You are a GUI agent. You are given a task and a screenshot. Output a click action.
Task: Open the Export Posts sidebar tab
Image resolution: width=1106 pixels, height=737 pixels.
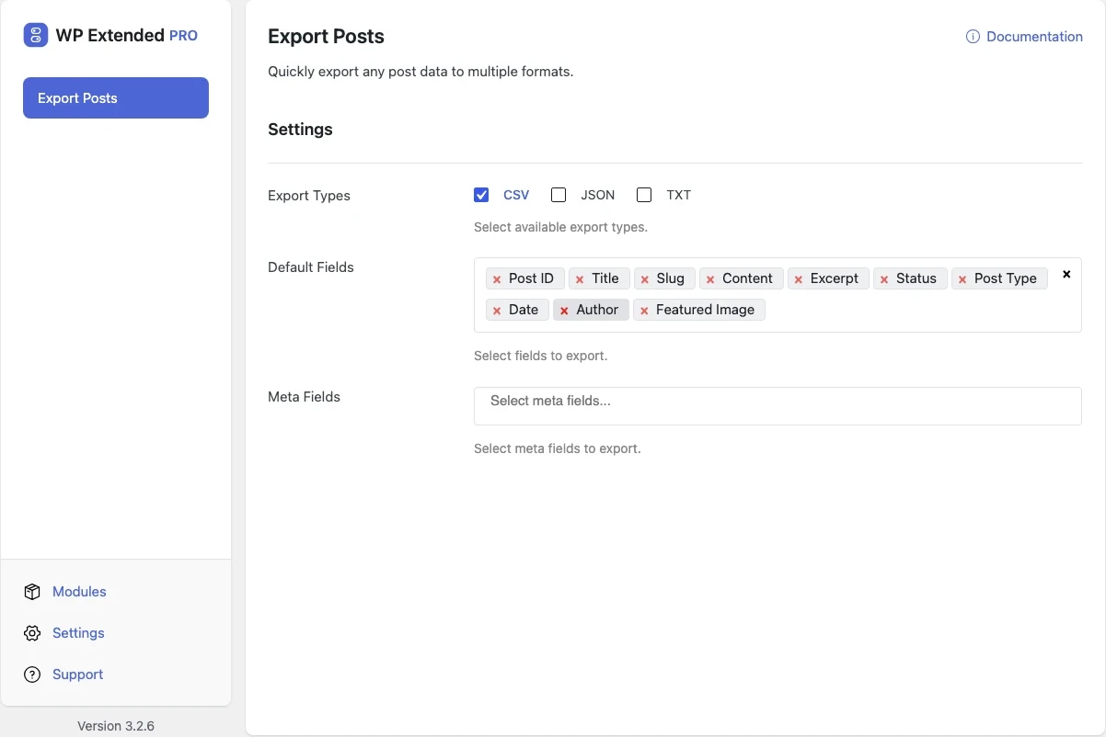point(116,98)
